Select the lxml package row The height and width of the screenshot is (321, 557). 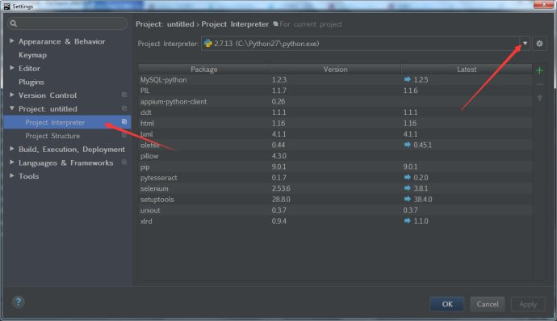(335, 133)
